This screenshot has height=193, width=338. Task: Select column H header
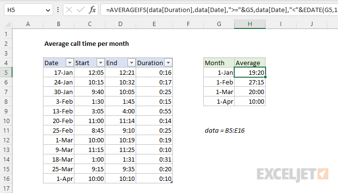(x=250, y=24)
